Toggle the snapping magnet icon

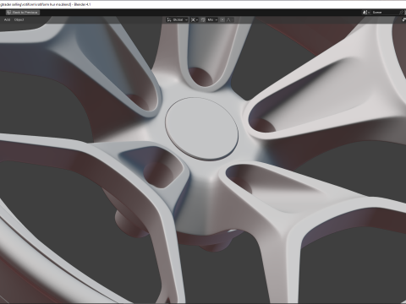(x=203, y=19)
